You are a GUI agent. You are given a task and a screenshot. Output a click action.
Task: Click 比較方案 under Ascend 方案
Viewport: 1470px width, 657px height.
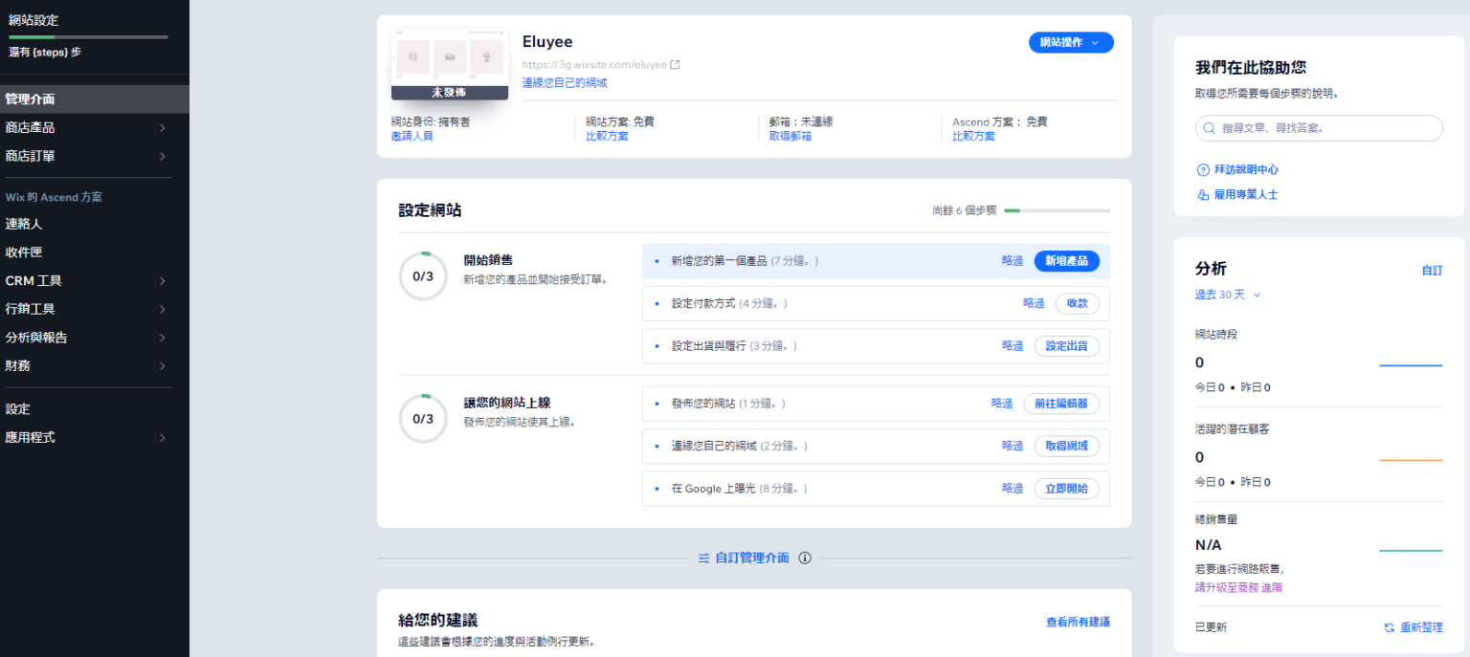(973, 136)
